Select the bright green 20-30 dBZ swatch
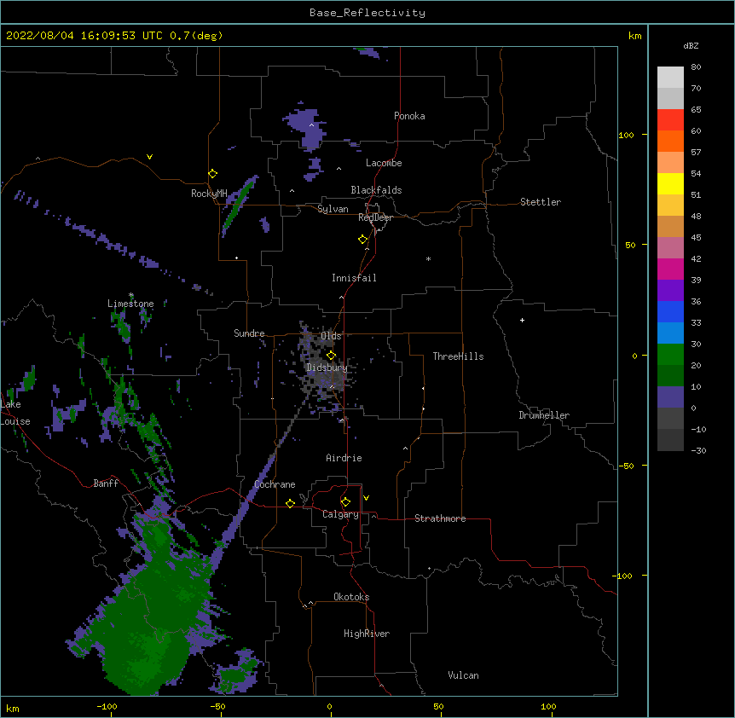735x718 pixels. (670, 355)
